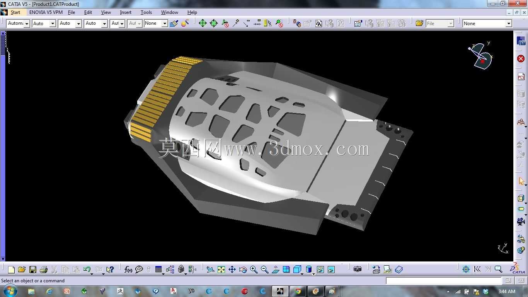Image resolution: width=528 pixels, height=297 pixels.
Task: Open the Edit menu
Action: (88, 12)
